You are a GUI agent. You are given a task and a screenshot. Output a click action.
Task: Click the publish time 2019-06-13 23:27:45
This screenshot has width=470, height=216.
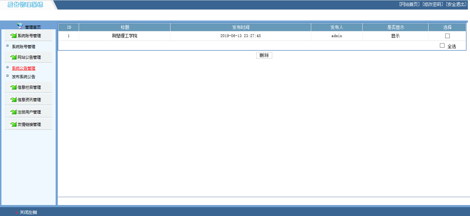click(x=241, y=36)
